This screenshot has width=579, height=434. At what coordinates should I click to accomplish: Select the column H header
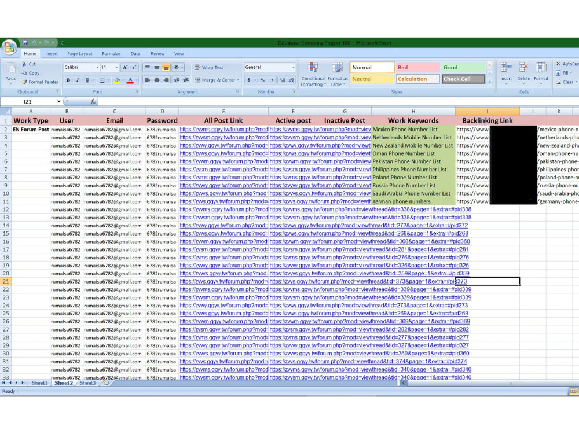[413, 111]
